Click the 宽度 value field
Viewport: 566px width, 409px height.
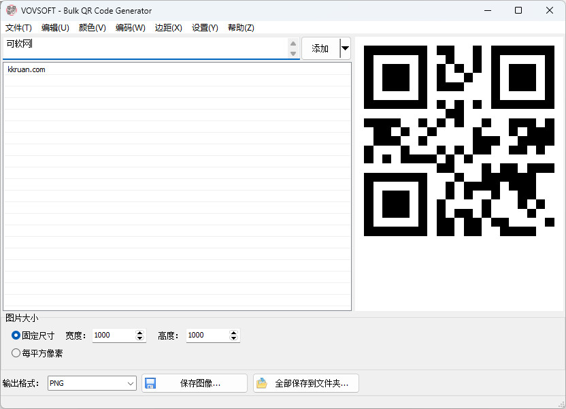tap(114, 336)
